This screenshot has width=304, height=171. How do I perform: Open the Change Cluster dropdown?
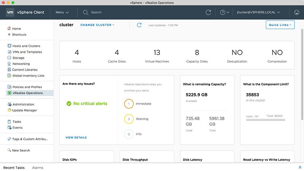point(97,25)
